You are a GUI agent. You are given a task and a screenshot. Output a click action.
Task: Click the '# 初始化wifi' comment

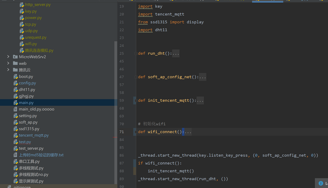[x=152, y=124]
